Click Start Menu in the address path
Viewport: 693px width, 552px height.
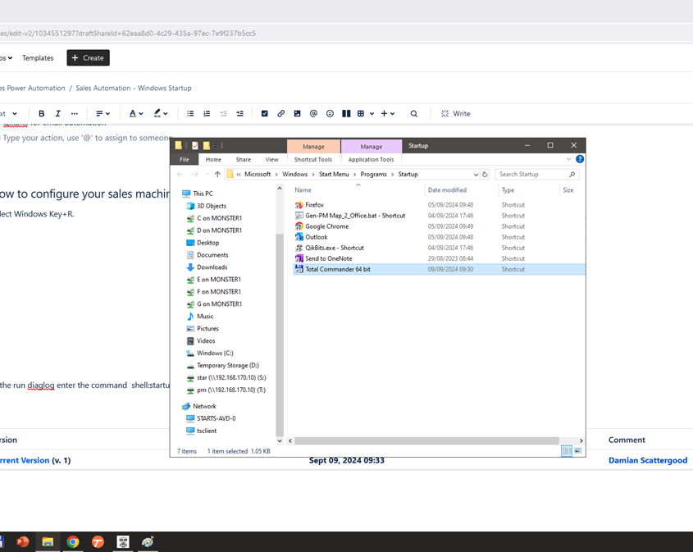click(x=334, y=174)
